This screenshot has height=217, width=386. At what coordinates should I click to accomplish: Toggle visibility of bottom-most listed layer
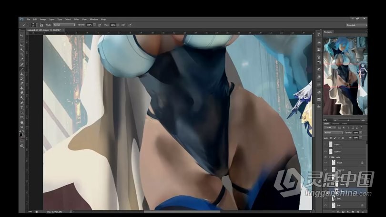click(325, 205)
